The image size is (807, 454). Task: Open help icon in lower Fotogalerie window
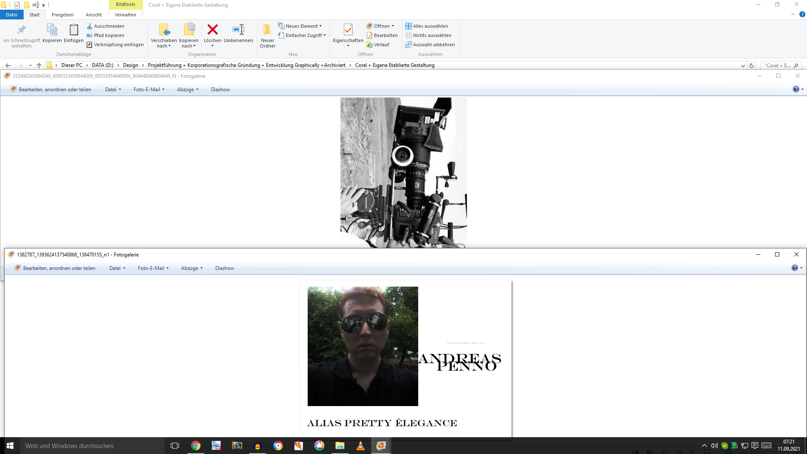[794, 268]
